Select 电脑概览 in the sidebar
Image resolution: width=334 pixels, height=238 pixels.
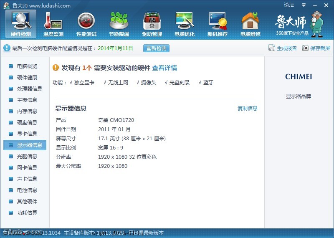tap(27, 66)
